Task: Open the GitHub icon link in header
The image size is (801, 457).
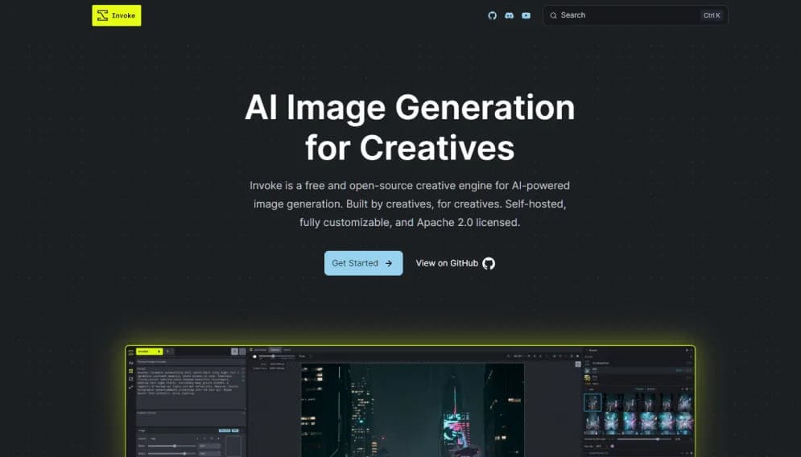Action: (493, 15)
